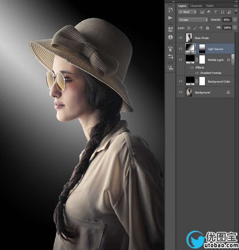The image size is (239, 250).
Task: Open the Actions panel play icon
Action: click(x=170, y=18)
